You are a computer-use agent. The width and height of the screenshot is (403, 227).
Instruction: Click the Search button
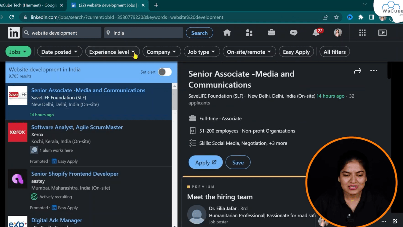[x=199, y=33]
